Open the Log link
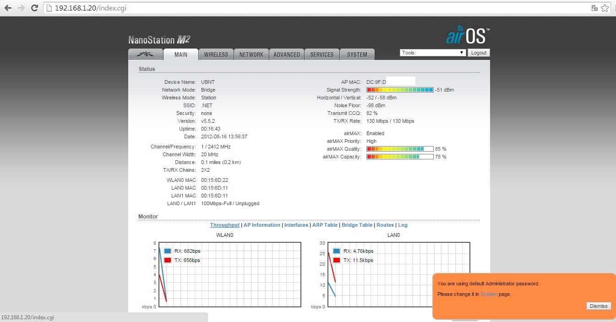The width and height of the screenshot is (616, 322). [x=403, y=225]
